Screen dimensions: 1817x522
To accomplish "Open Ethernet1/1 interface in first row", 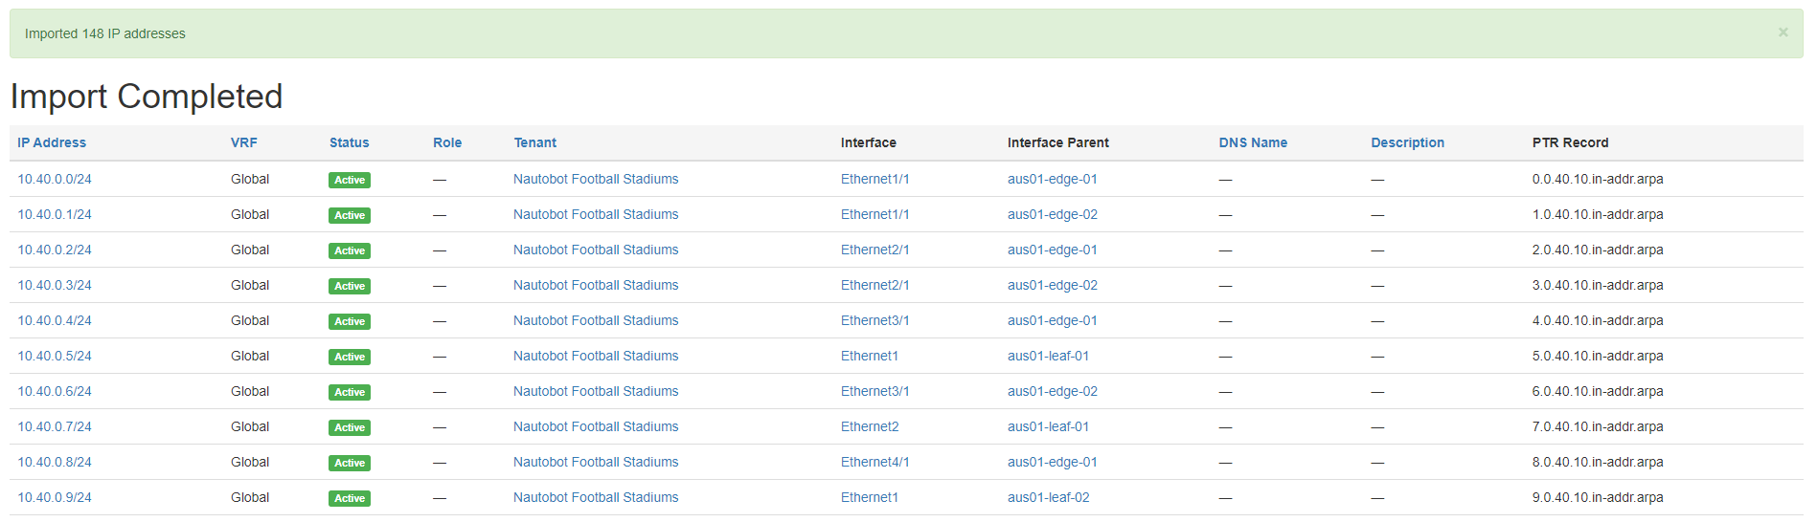I will [874, 179].
